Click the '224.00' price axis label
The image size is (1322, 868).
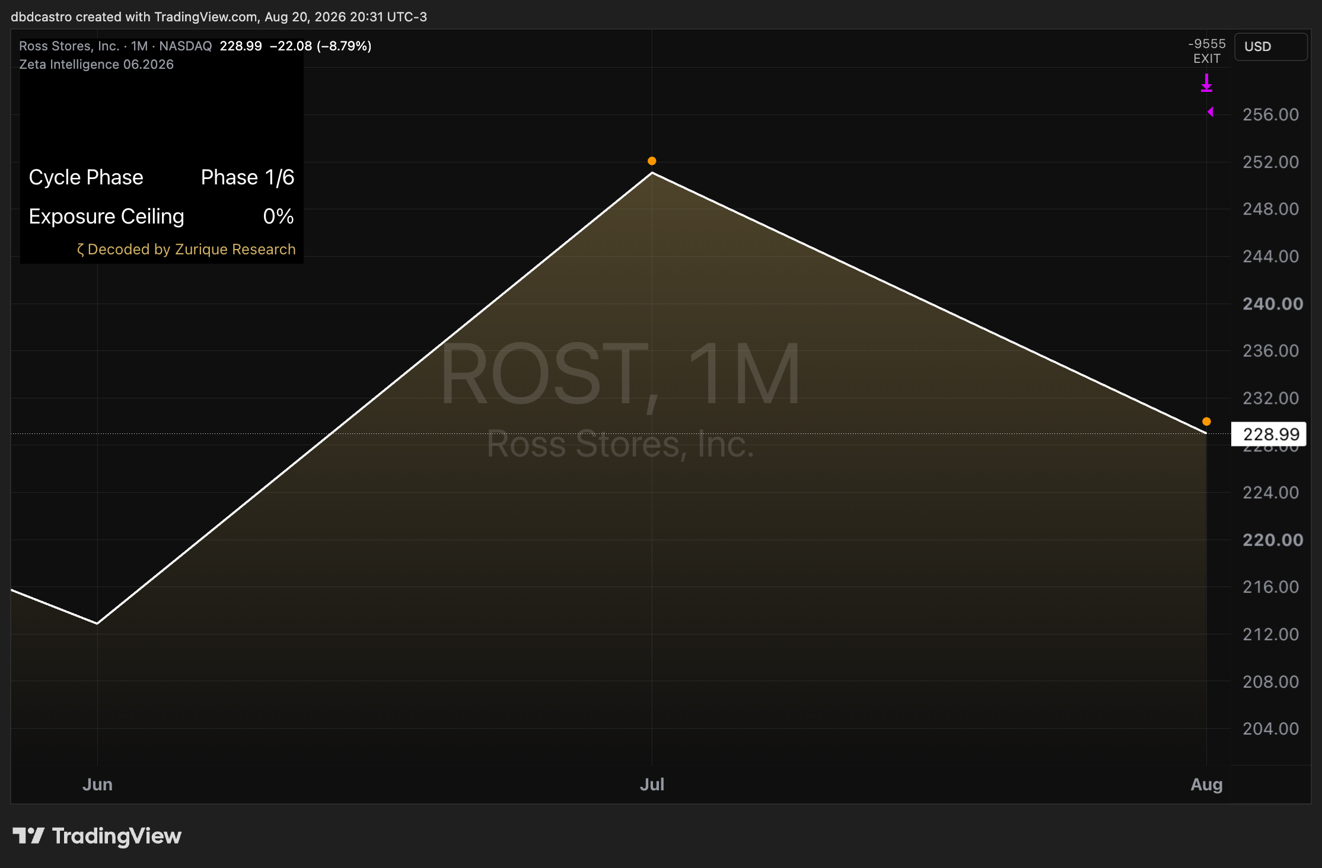[x=1270, y=492]
